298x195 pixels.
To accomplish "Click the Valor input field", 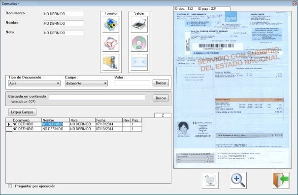I will tap(132, 83).
